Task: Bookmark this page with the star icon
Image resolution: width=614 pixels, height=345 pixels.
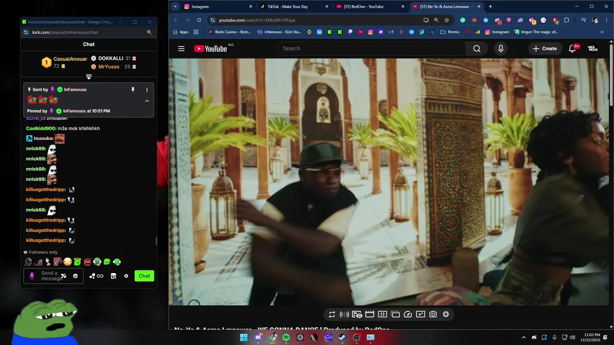Action: coord(447,20)
